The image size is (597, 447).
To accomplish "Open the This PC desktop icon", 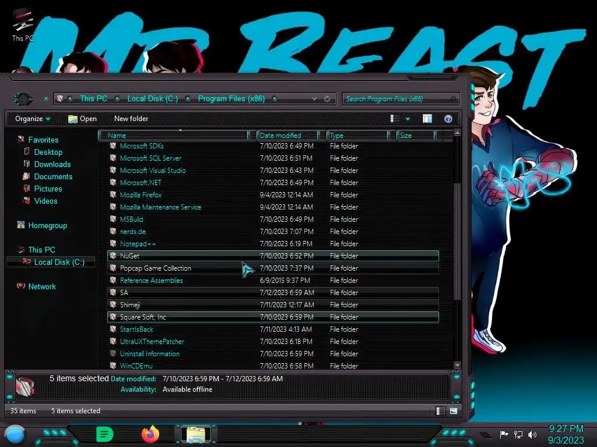I will click(23, 26).
